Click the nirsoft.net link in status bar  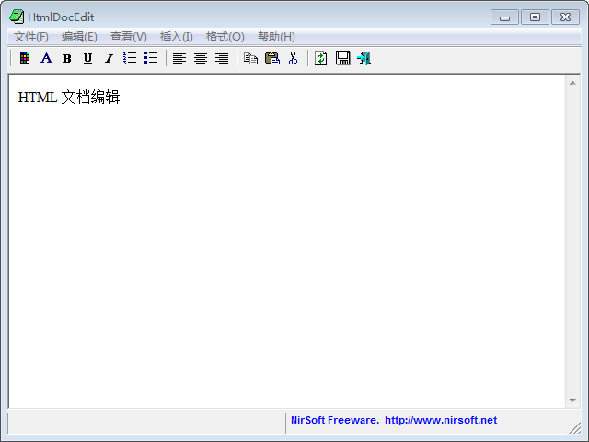coord(441,420)
